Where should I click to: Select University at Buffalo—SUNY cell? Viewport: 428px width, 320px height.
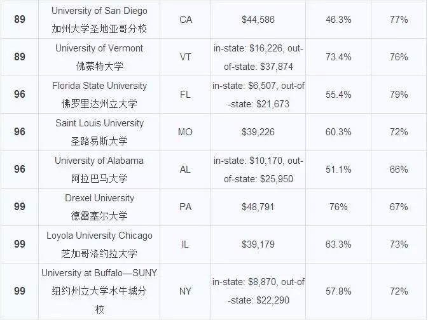[99, 291]
